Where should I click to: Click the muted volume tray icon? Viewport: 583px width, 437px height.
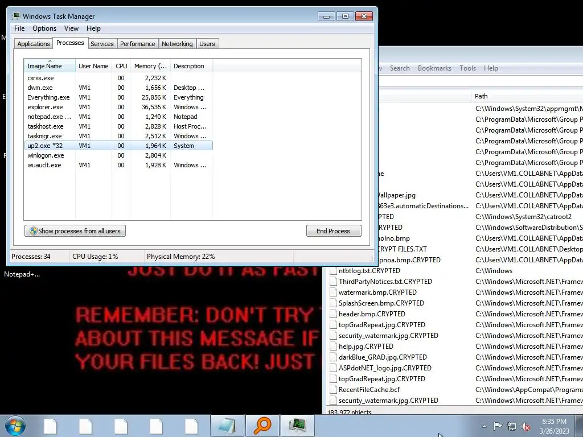tap(525, 426)
